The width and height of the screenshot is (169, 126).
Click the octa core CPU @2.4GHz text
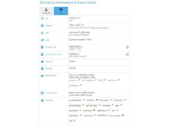(79, 32)
